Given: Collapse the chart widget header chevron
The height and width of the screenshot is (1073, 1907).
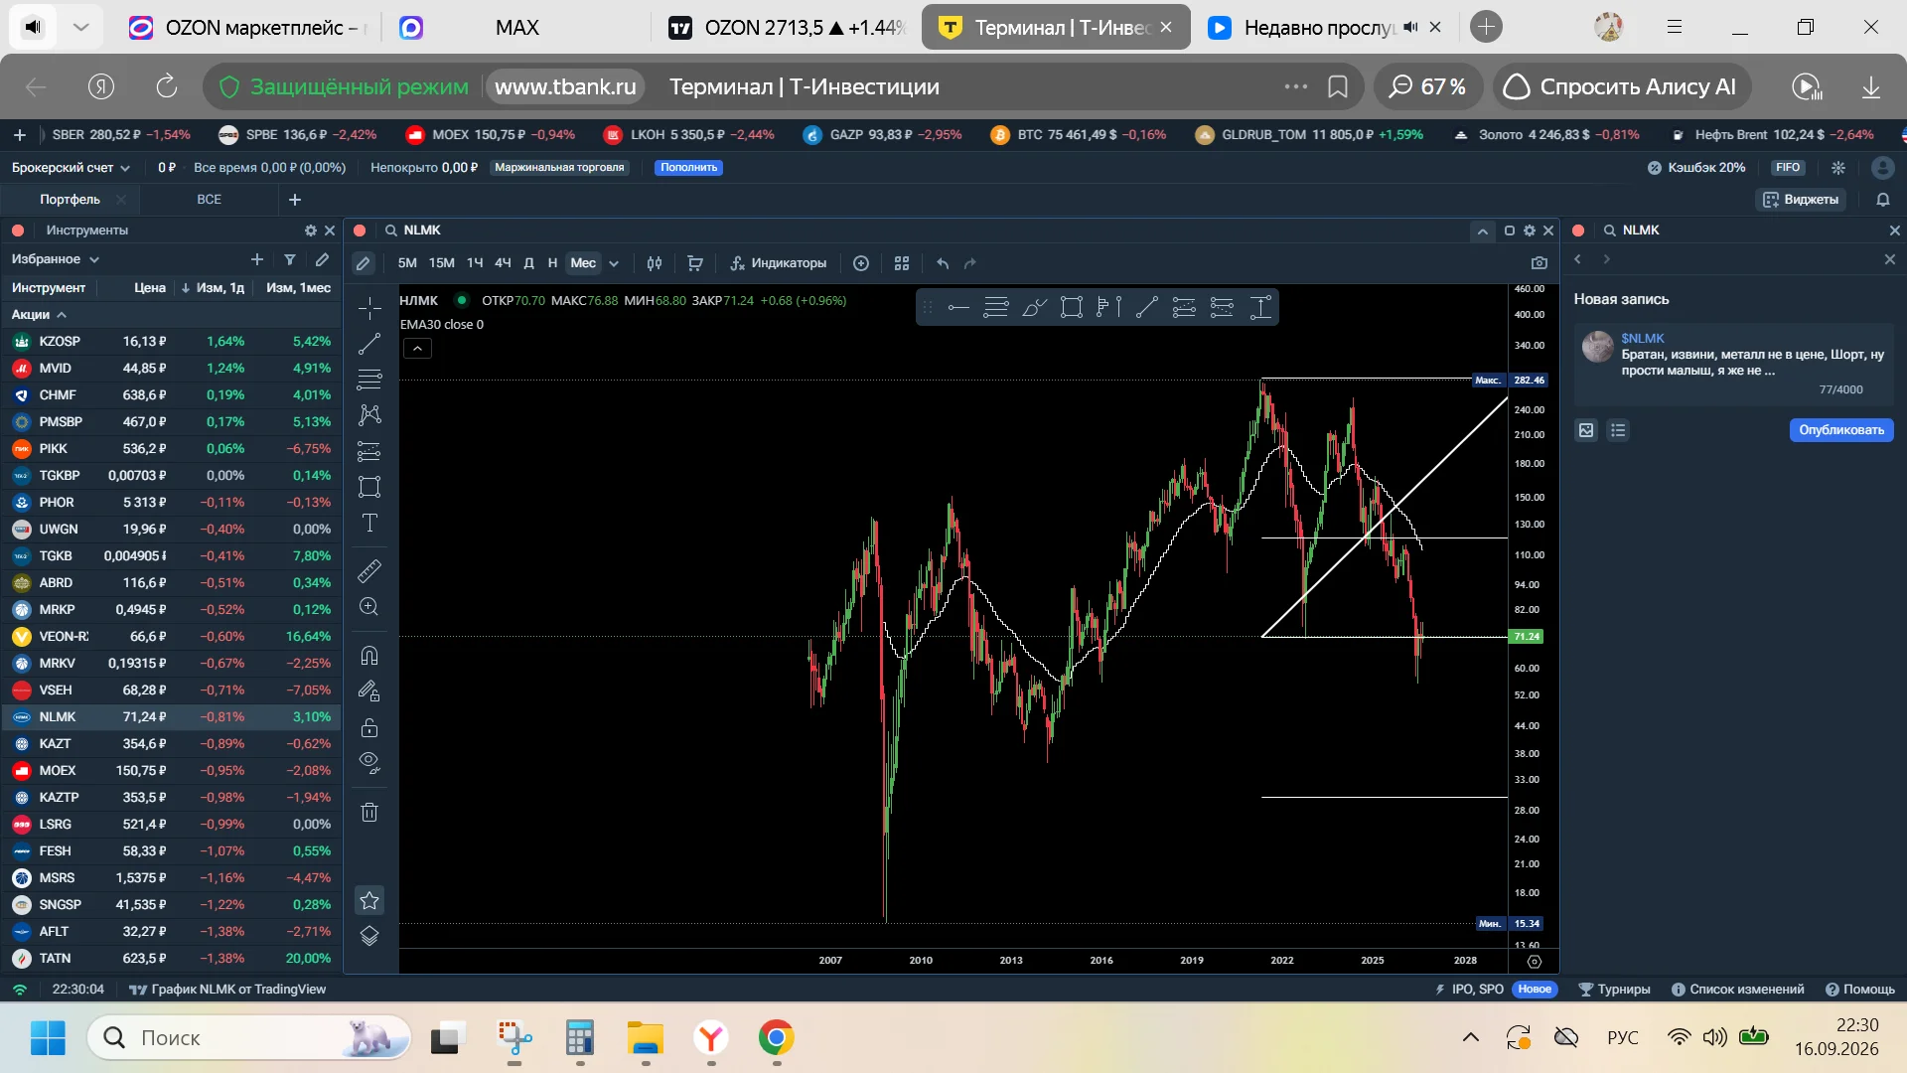Looking at the screenshot, I should coord(1482,230).
